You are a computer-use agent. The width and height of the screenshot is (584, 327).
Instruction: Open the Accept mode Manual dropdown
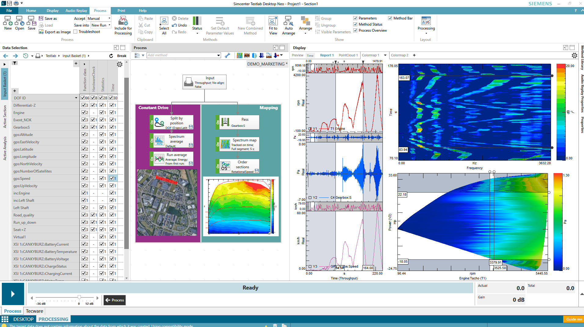109,18
